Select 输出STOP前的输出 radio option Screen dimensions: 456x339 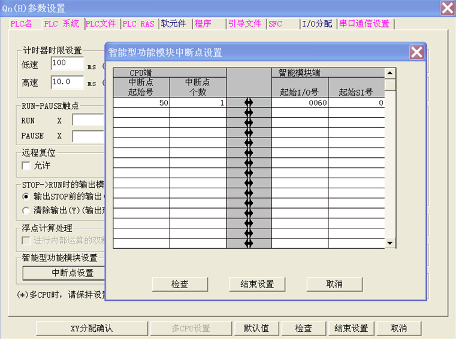click(x=26, y=197)
